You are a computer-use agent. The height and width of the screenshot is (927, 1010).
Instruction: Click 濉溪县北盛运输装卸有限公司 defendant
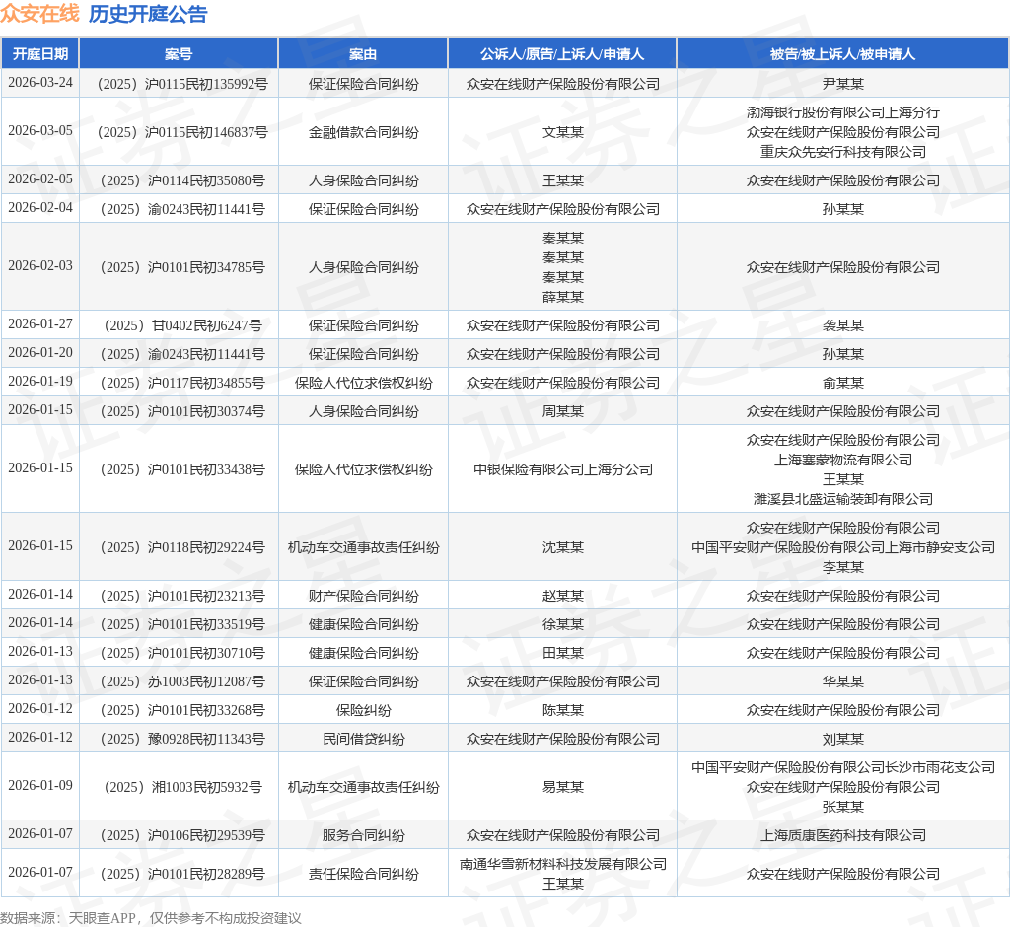click(843, 499)
